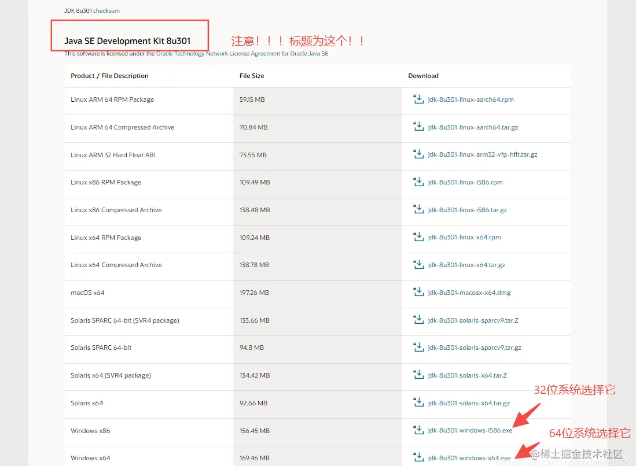Click Product / File Description column header
Image resolution: width=636 pixels, height=473 pixels.
(109, 76)
